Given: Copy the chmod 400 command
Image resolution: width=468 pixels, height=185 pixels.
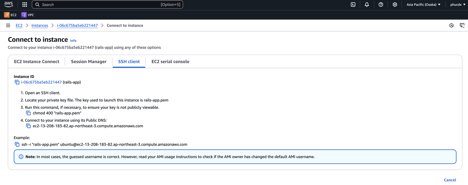Looking at the screenshot, I should pyautogui.click(x=28, y=113).
